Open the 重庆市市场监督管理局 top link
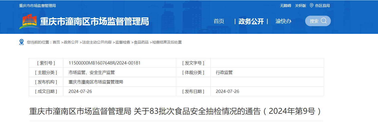This screenshot has height=125, width=378. (37, 5)
